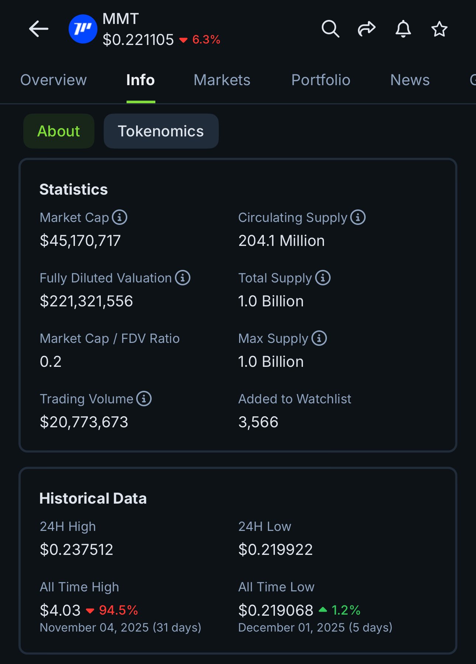Open the search magnifier icon

330,29
